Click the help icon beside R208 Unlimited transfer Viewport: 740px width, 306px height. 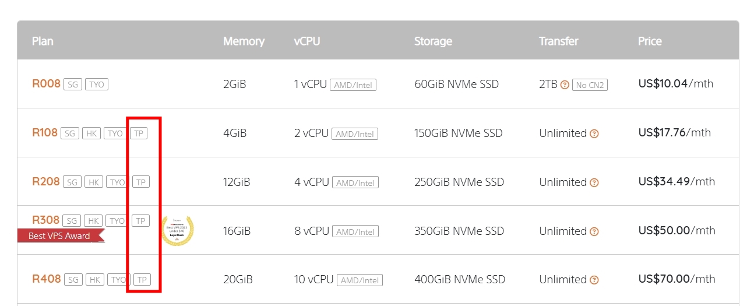(594, 182)
